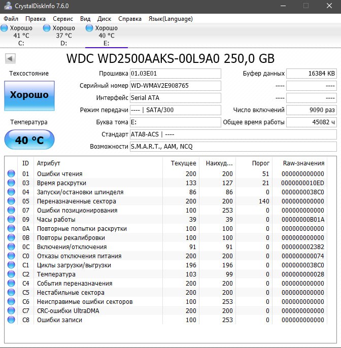Click status orb of C6 Неисправимые ошибки секторов
The image size is (341, 348).
pyautogui.click(x=11, y=301)
